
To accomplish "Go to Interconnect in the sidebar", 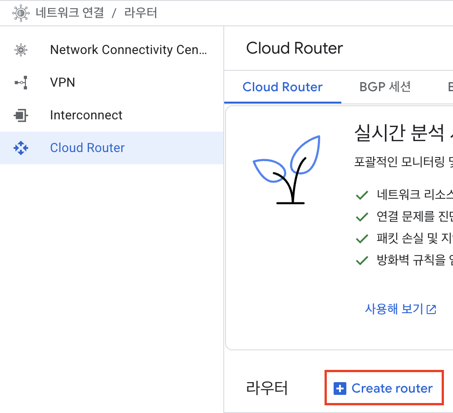I will [x=112, y=115].
